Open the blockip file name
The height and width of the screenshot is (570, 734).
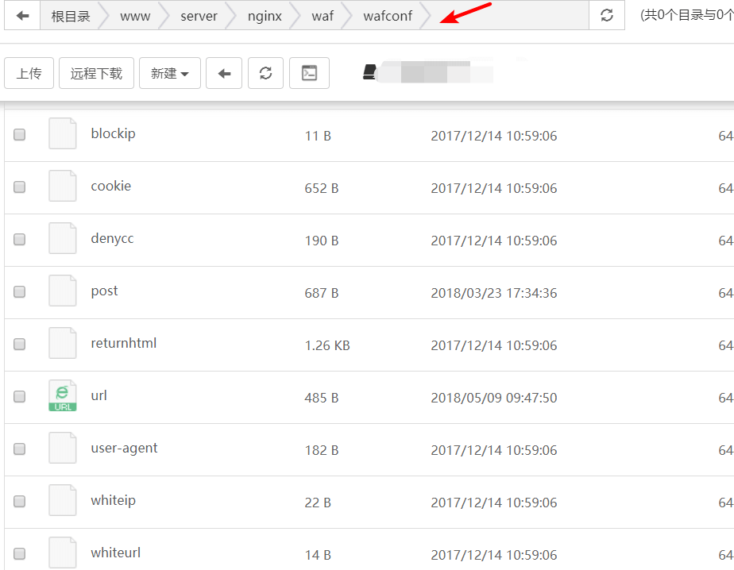[x=114, y=134]
